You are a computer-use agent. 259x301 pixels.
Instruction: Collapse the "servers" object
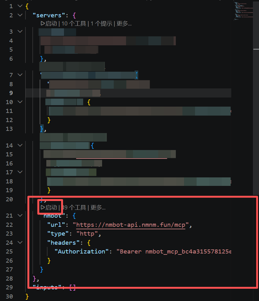click(19, 15)
